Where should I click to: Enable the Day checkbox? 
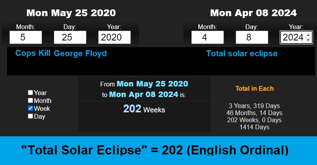30,116
